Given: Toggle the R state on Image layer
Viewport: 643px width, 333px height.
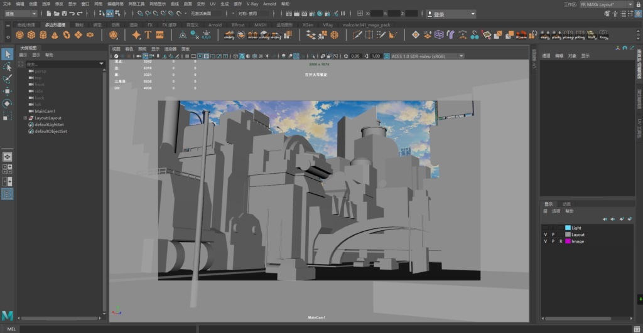Looking at the screenshot, I should pyautogui.click(x=561, y=241).
